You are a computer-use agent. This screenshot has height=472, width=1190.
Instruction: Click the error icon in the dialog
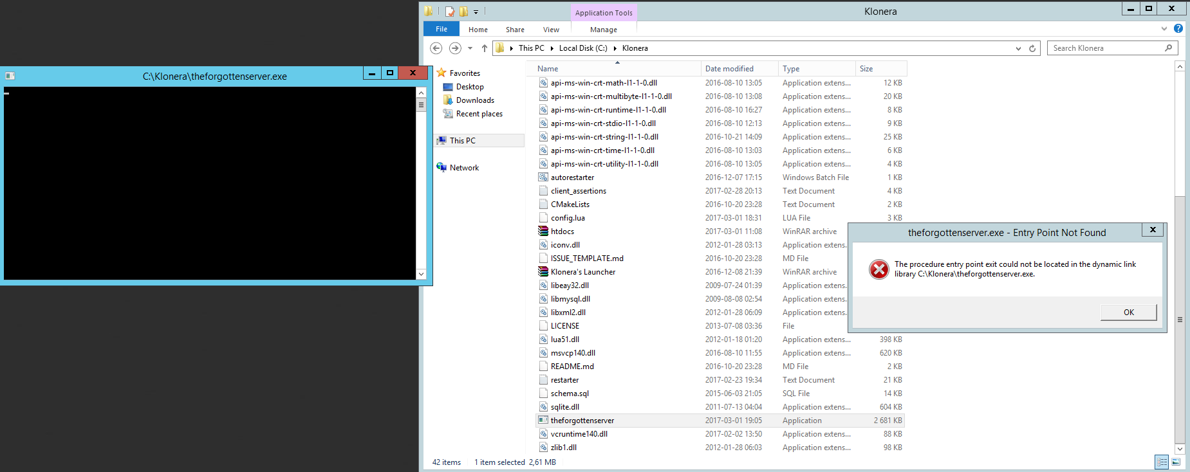pyautogui.click(x=879, y=269)
